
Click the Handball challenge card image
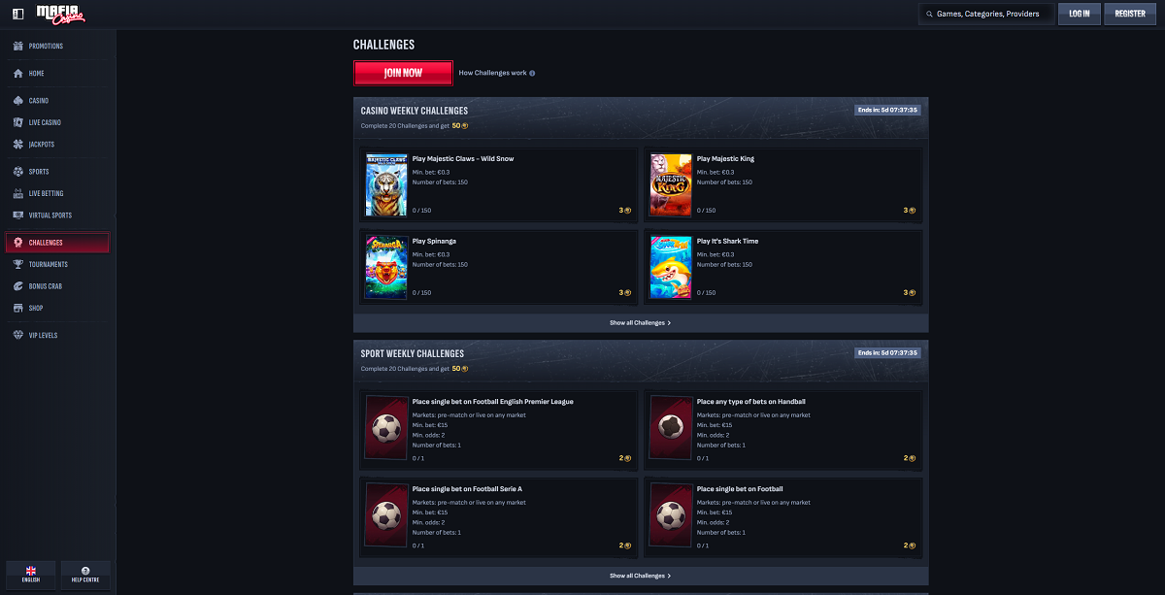coord(671,429)
